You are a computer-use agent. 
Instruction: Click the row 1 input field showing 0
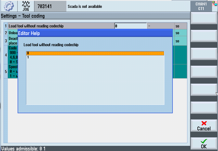pos(130,26)
